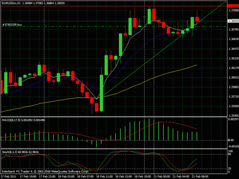Click the '18 Feb 19:00' time label

tap(143, 177)
